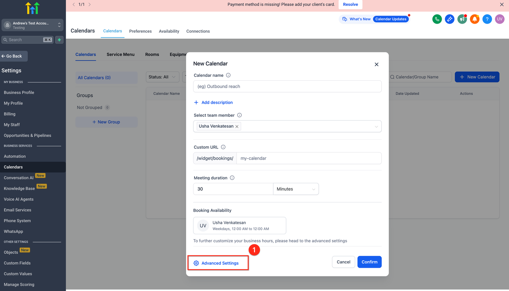This screenshot has width=509, height=291.
Task: Select Automation in settings sidebar
Action: [15, 156]
